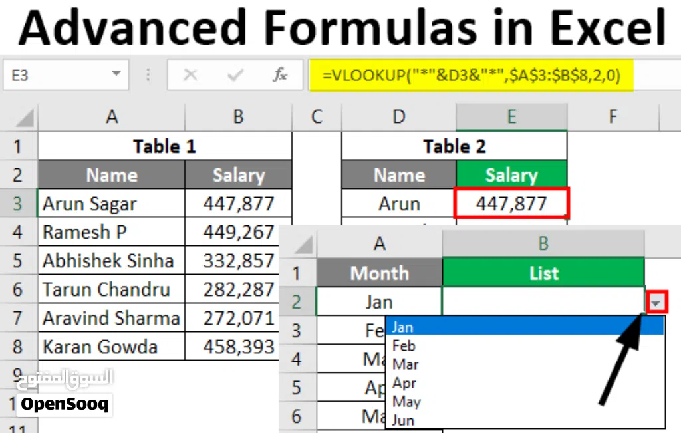
Task: Click the VLOOKUP formula in formula bar
Action: click(472, 75)
